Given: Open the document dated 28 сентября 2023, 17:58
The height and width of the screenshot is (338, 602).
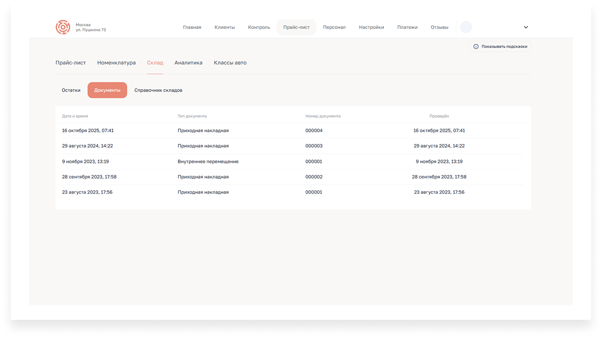Looking at the screenshot, I should (89, 177).
